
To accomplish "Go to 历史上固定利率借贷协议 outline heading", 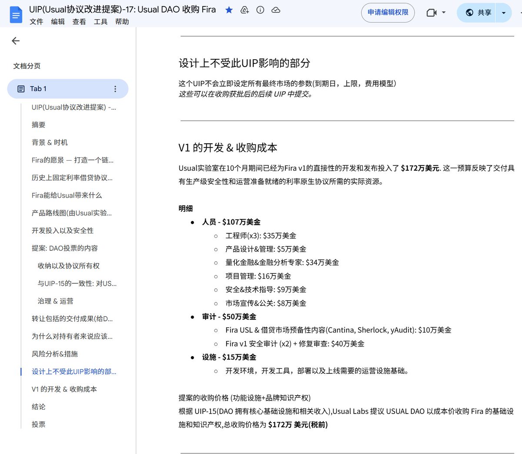I will click(72, 178).
